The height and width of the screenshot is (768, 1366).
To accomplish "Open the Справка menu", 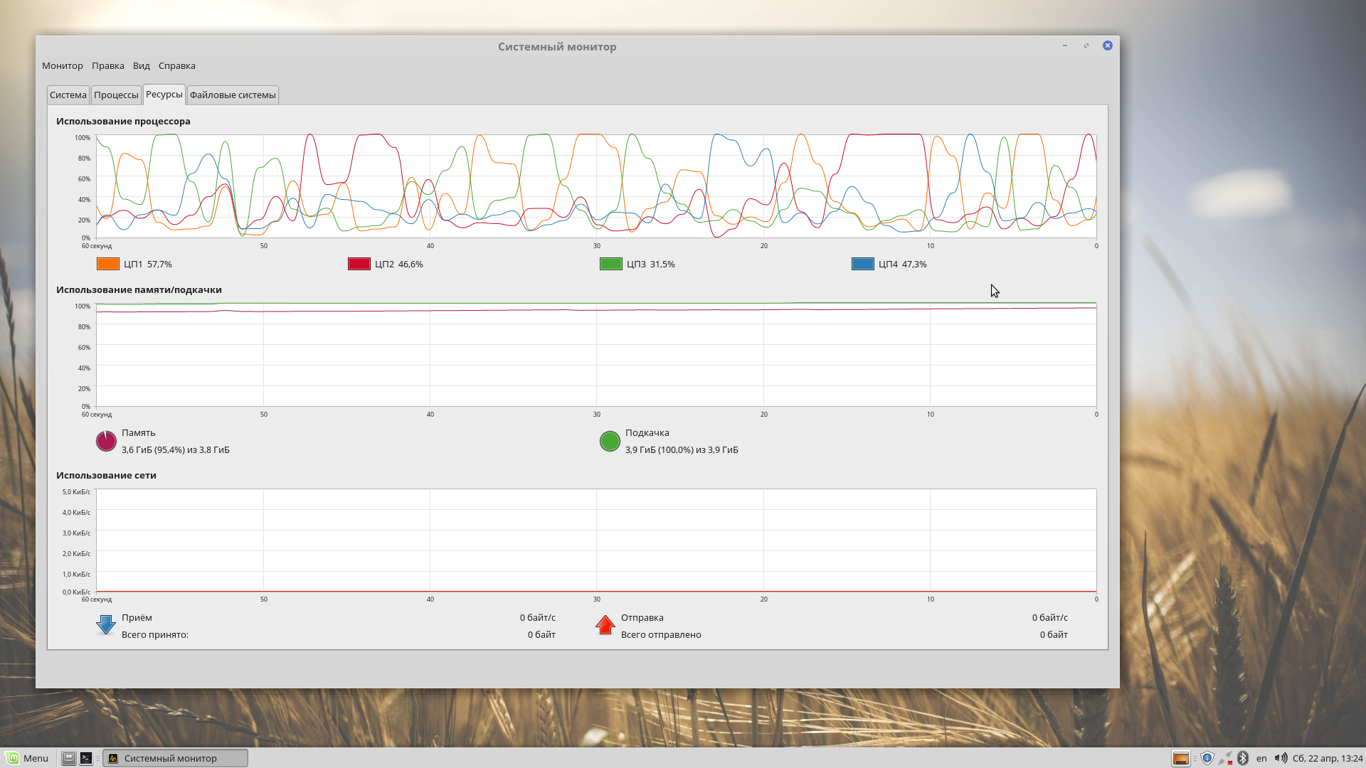I will [x=177, y=65].
